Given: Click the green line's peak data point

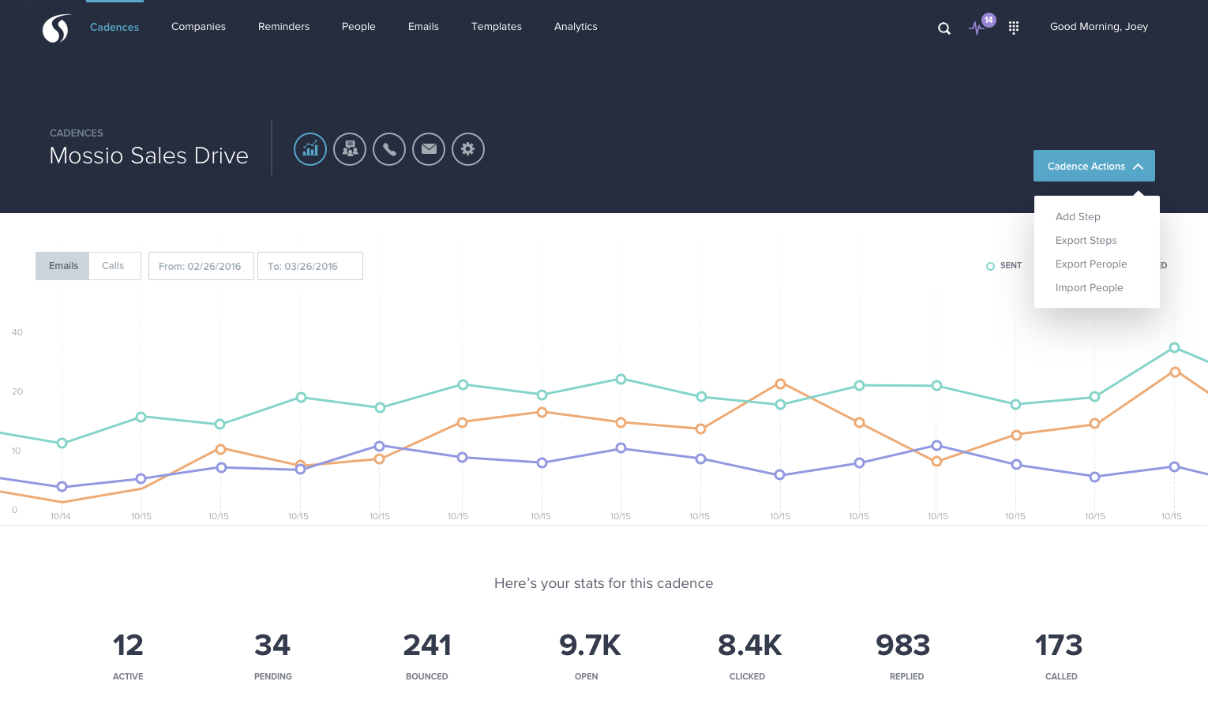Looking at the screenshot, I should coord(1174,347).
